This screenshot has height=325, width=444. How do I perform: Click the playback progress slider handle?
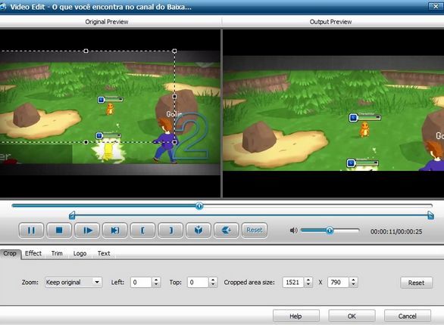(199, 206)
